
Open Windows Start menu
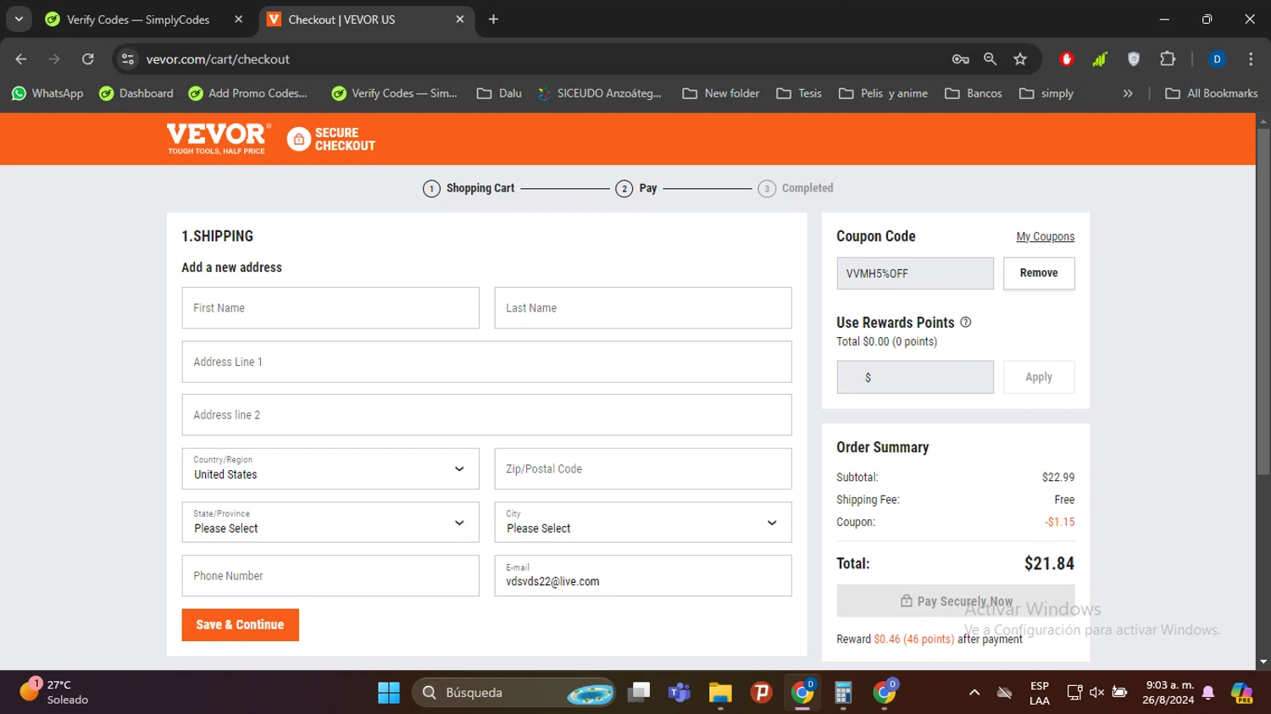(x=388, y=693)
